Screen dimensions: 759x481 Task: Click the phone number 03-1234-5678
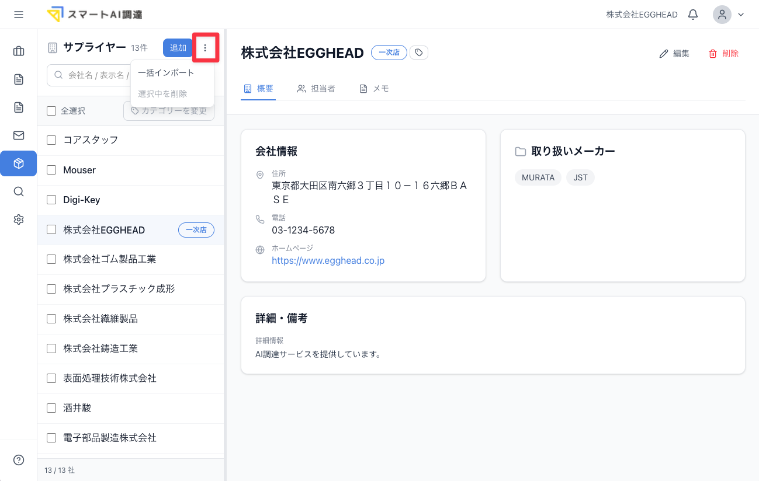pos(303,230)
